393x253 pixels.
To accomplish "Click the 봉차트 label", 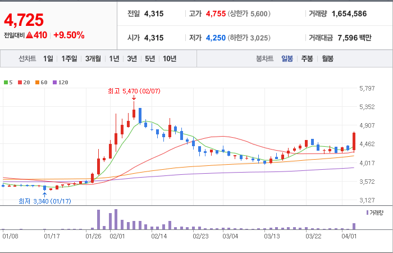I will (264, 58).
